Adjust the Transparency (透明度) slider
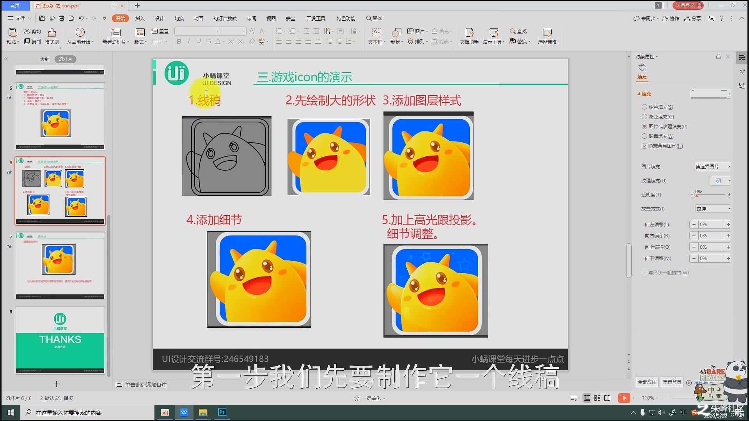This screenshot has width=749, height=421. click(697, 195)
